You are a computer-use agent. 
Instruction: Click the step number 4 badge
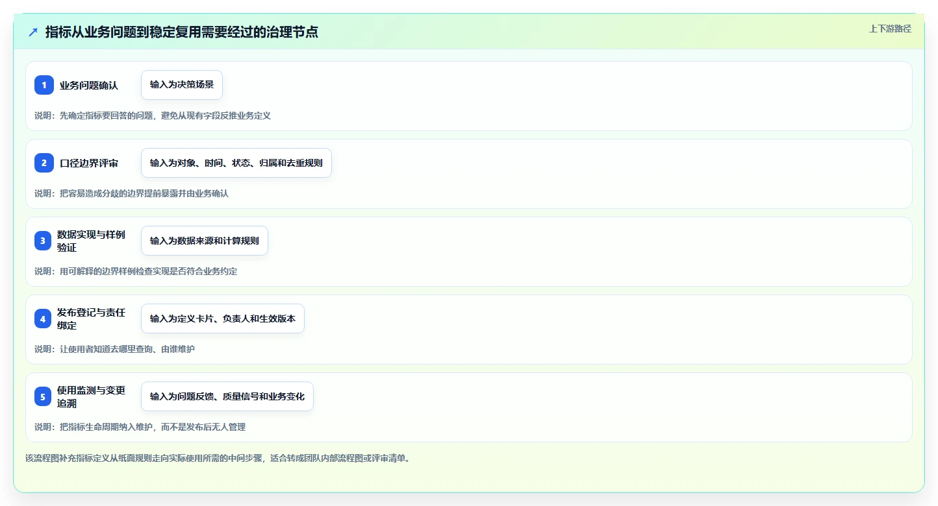[43, 319]
